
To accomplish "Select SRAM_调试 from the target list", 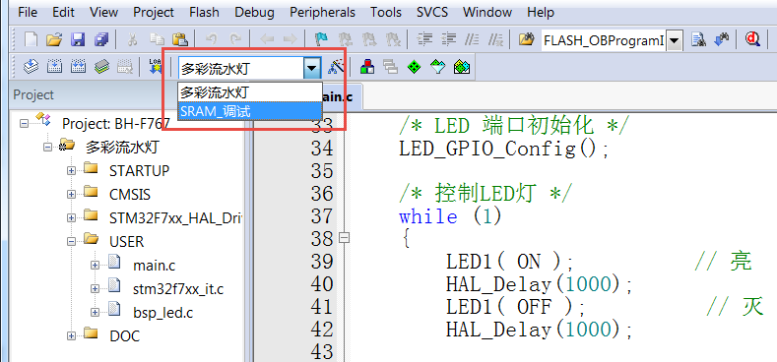I will pyautogui.click(x=250, y=111).
